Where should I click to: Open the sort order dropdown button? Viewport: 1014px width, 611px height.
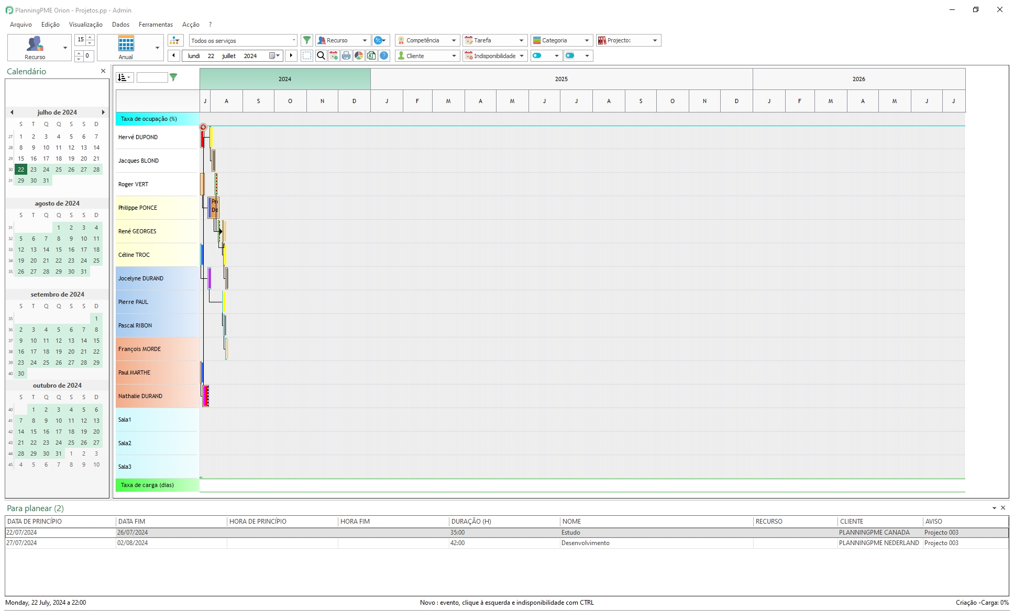125,77
